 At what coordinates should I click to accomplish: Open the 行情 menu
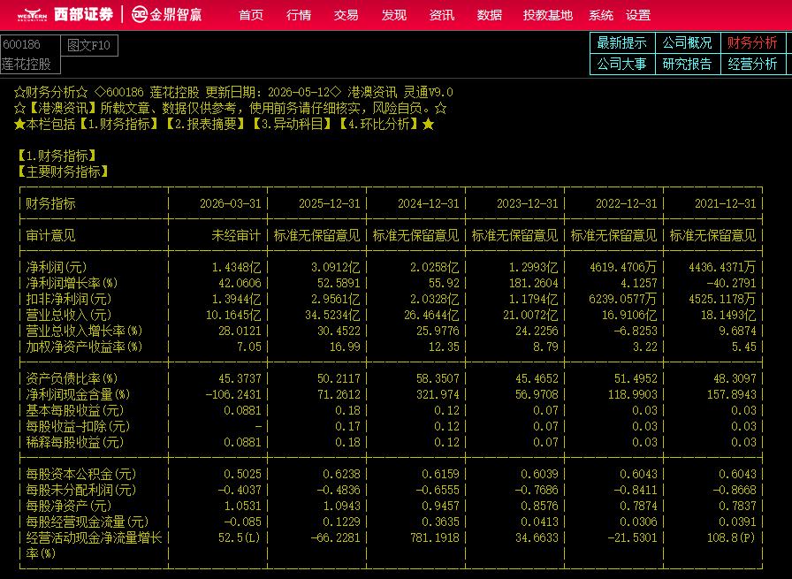299,15
